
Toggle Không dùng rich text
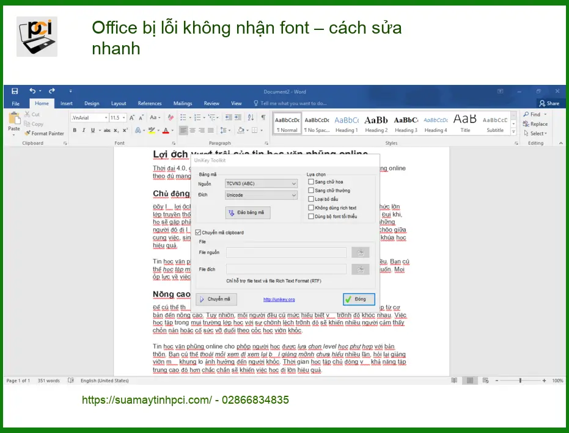[311, 208]
